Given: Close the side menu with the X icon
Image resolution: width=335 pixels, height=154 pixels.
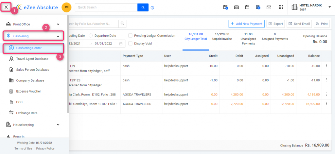Looking at the screenshot, I should [6, 7].
